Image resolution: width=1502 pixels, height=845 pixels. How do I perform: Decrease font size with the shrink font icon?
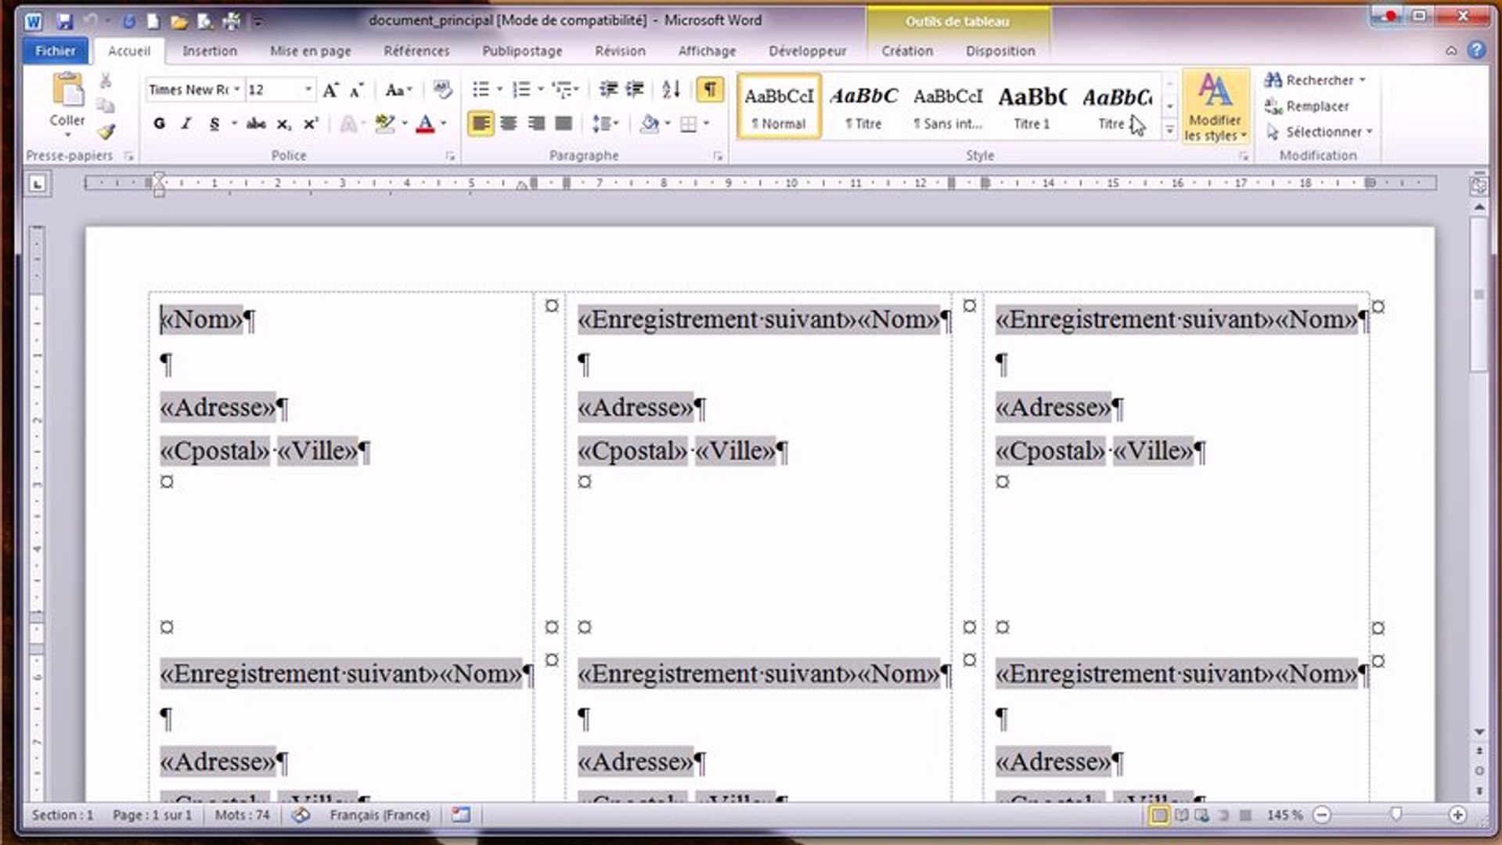[357, 90]
